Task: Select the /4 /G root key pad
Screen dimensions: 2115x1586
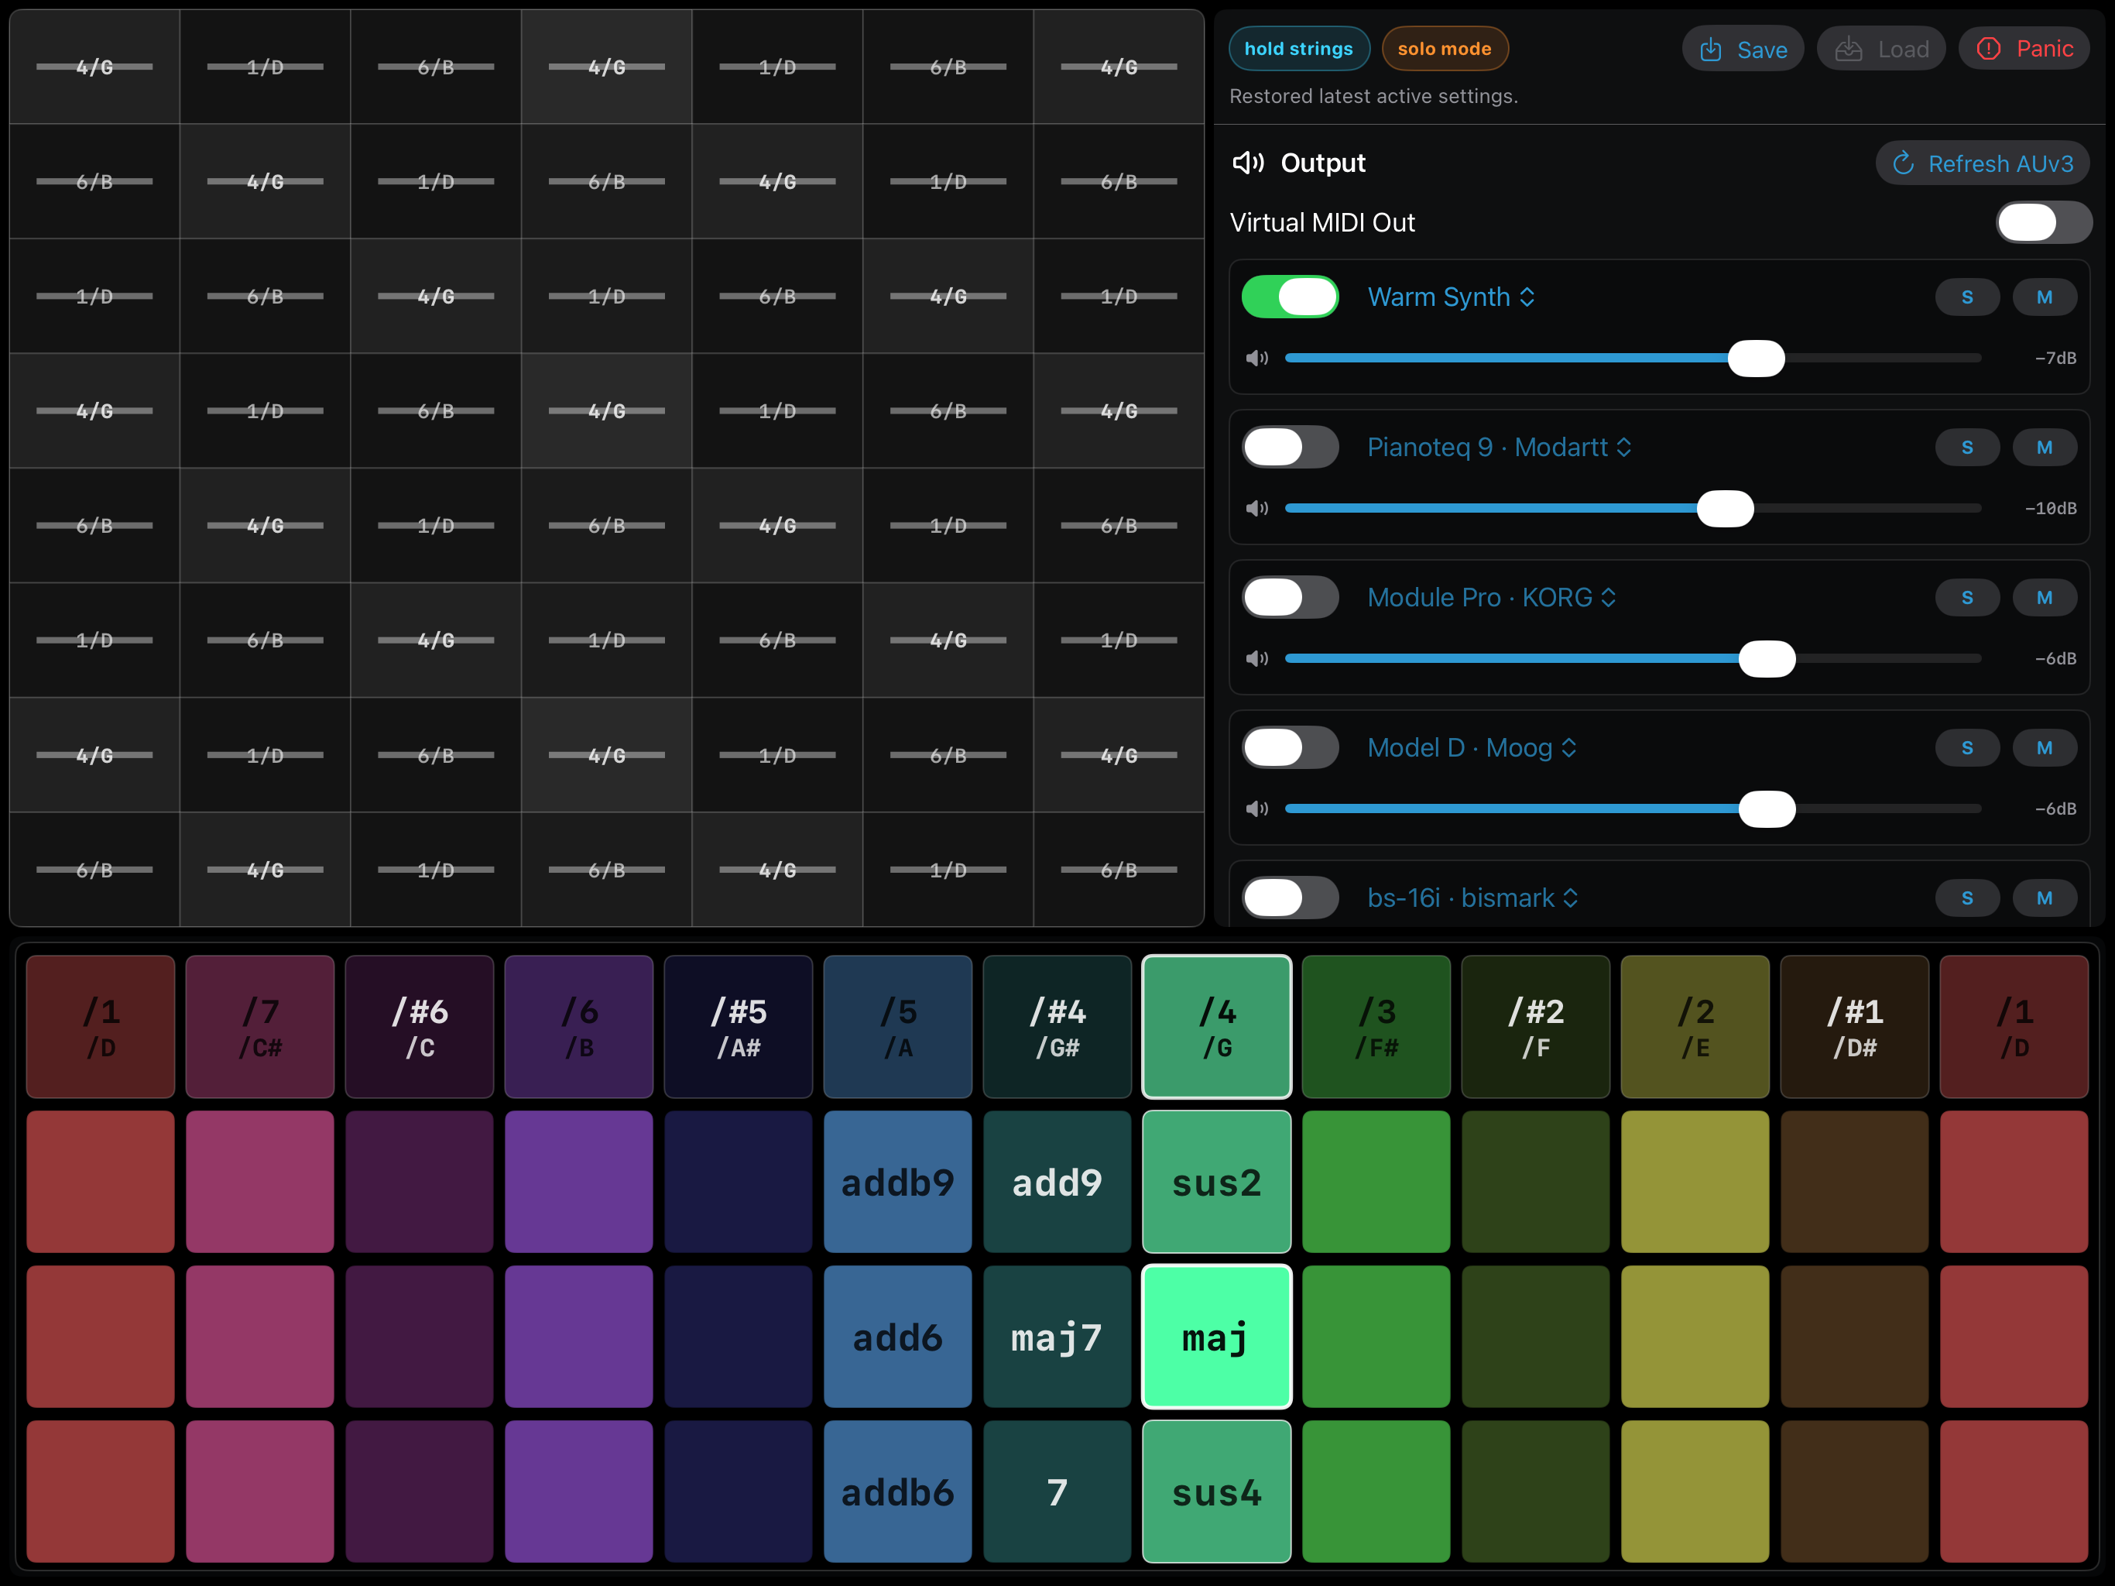Action: pyautogui.click(x=1216, y=1026)
